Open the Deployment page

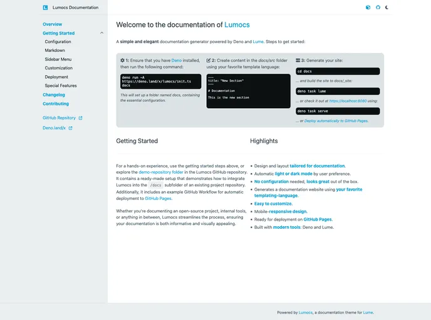[x=56, y=77]
